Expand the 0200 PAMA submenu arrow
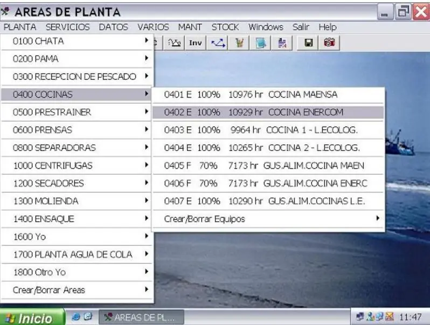 coord(147,58)
